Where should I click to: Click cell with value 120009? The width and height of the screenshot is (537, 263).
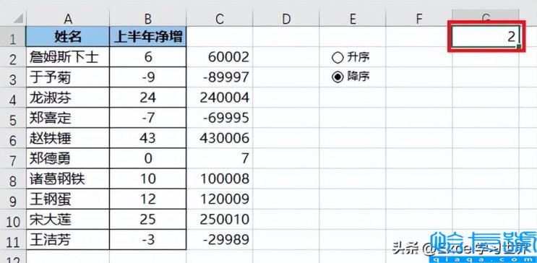pos(220,199)
